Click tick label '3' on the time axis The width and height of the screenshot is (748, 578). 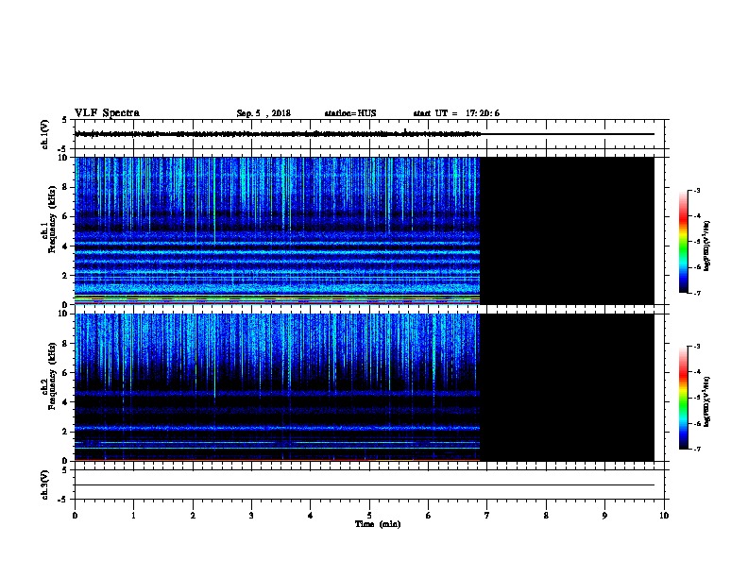[x=251, y=516]
